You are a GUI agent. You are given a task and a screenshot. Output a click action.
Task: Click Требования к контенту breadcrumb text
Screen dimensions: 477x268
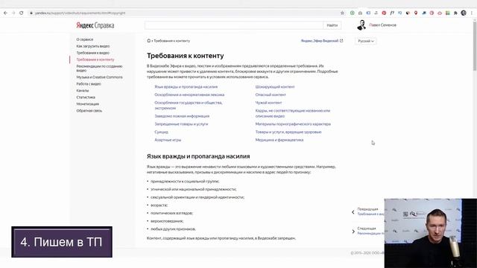(x=171, y=41)
